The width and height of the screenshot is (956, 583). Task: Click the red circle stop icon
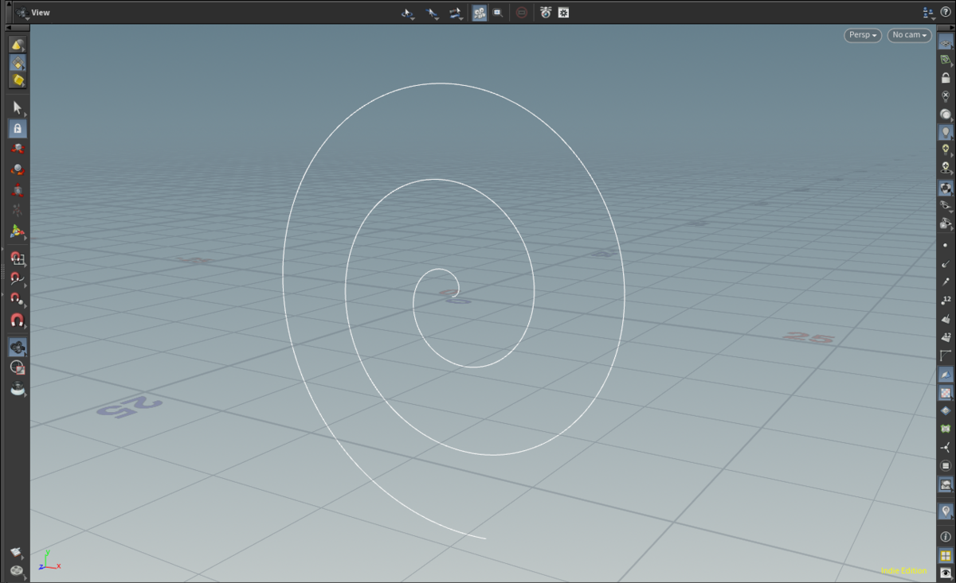(521, 13)
